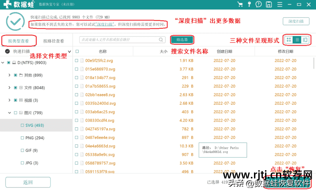Select the 按类型查看 tab
The width and height of the screenshot is (316, 193).
pyautogui.click(x=19, y=41)
